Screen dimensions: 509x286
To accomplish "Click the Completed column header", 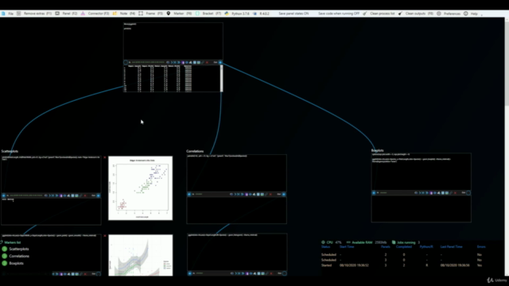I will (404, 247).
